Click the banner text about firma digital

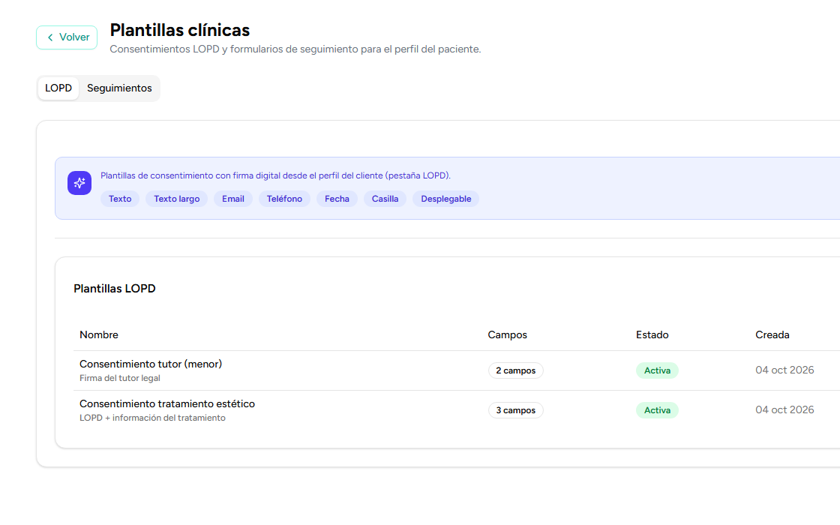[275, 175]
